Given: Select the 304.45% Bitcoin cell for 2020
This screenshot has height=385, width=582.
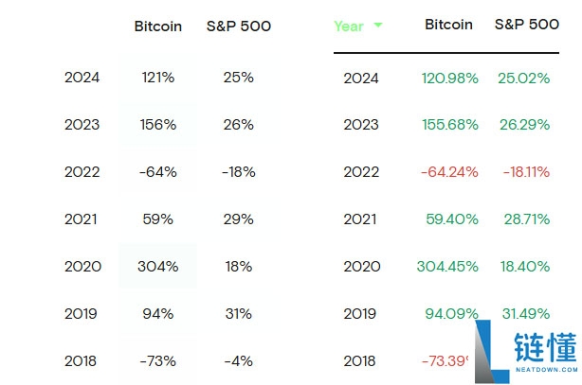Looking at the screenshot, I should 448,267.
